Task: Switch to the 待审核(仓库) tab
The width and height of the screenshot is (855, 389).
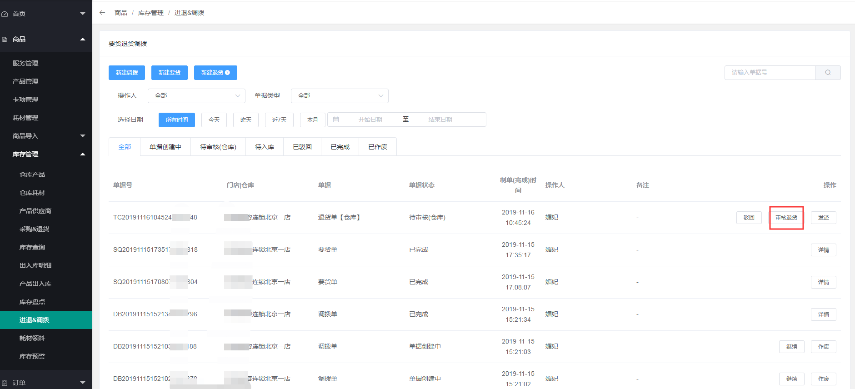Action: pos(218,147)
